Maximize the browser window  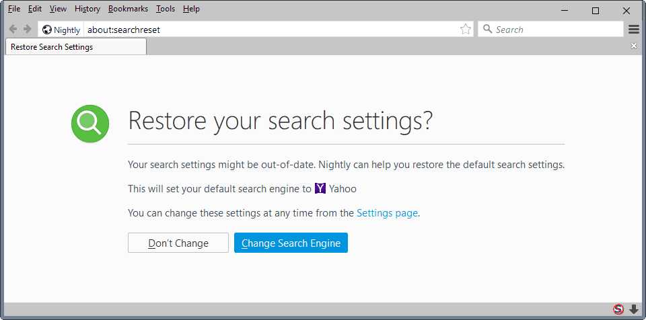click(x=596, y=11)
